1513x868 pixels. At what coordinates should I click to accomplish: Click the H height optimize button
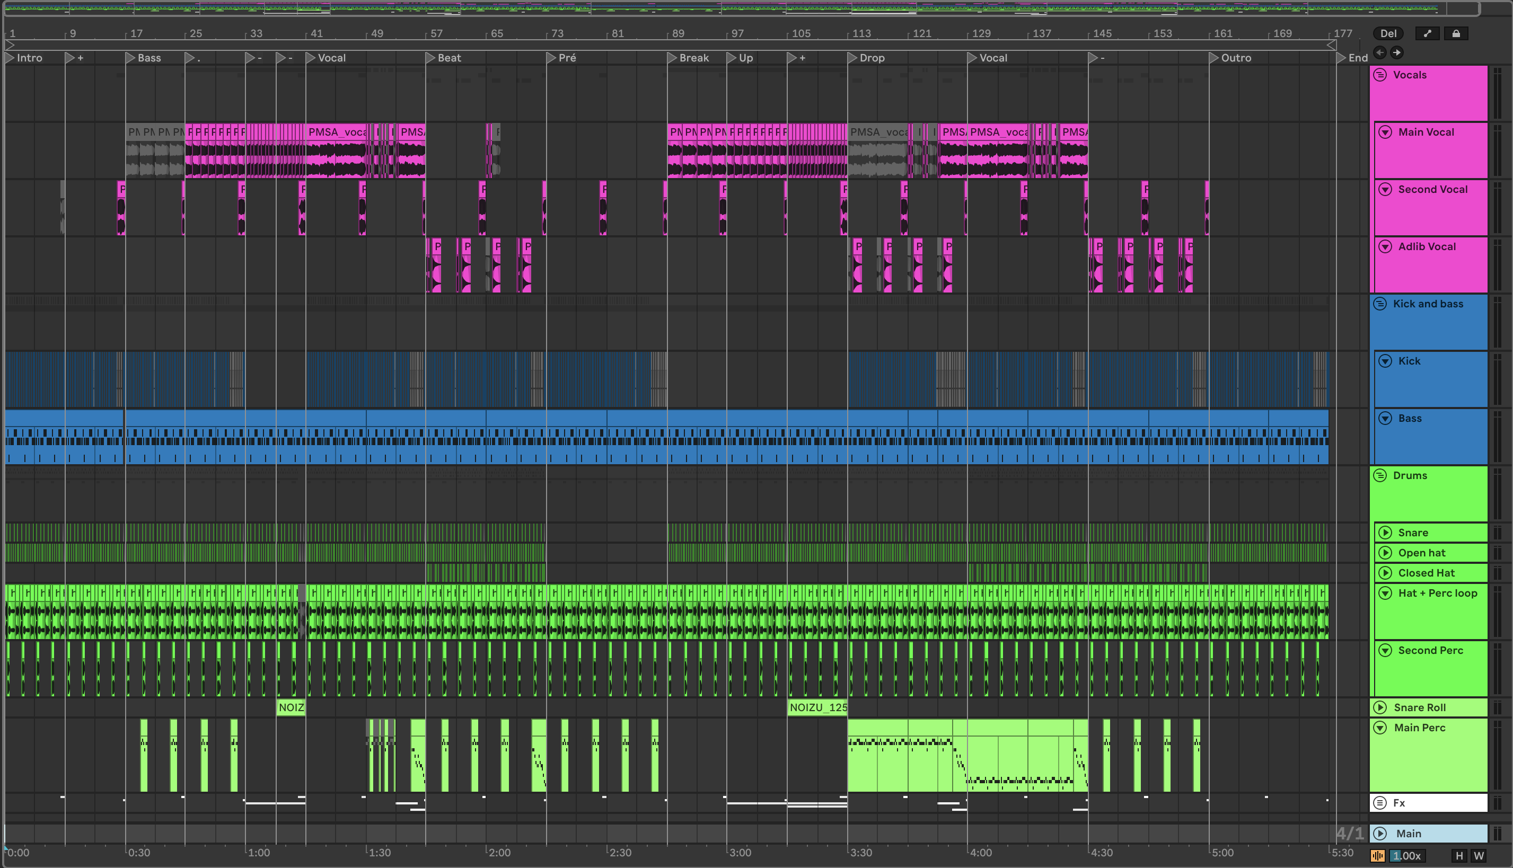point(1459,855)
